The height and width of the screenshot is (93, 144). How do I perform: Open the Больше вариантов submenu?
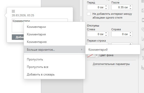[55, 49]
